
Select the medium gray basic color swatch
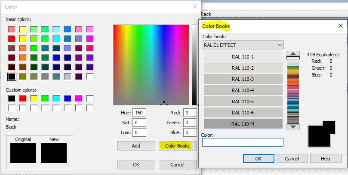tap(45, 77)
